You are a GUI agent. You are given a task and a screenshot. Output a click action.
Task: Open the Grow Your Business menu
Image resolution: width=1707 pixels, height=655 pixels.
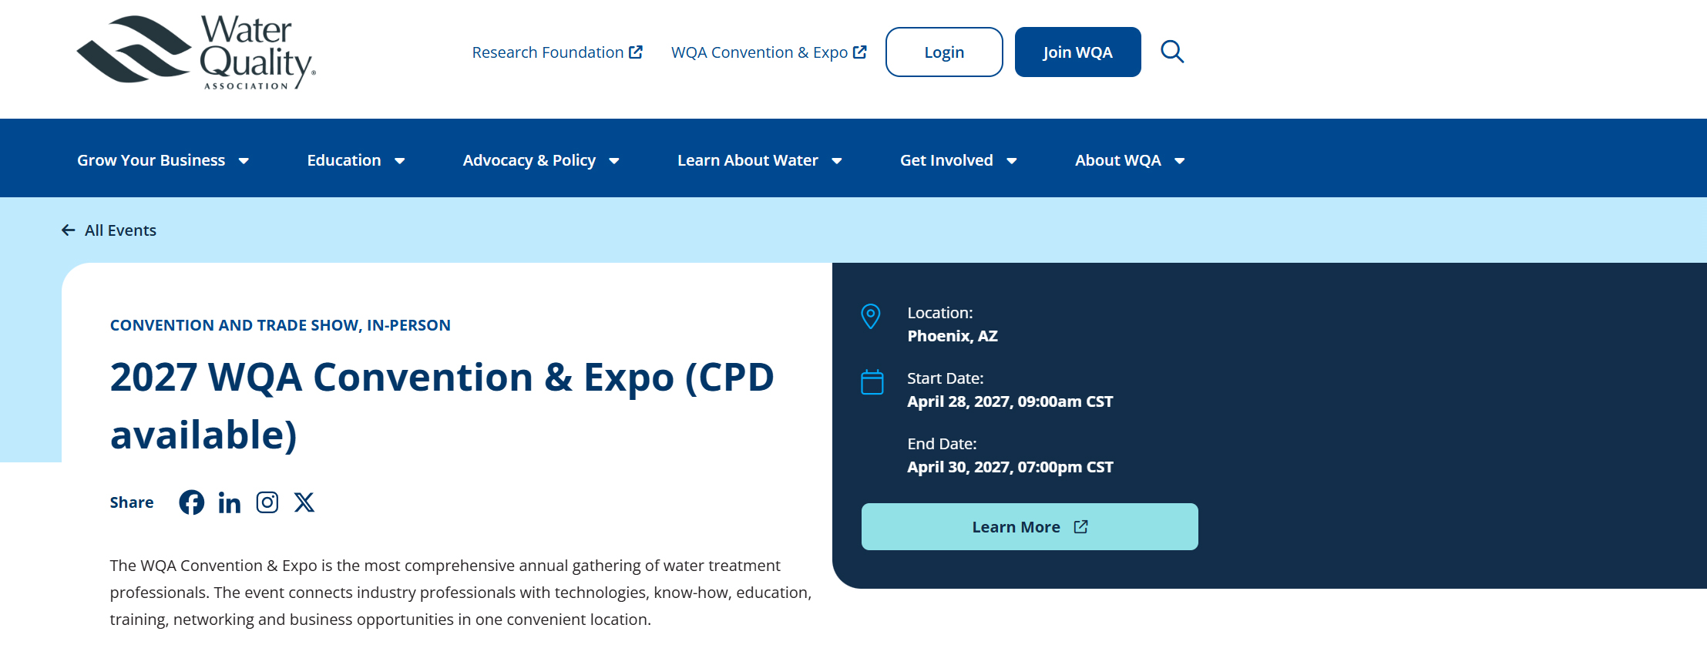(x=151, y=160)
